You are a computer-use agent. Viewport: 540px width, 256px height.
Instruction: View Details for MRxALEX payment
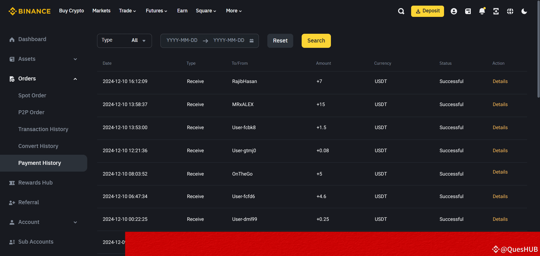tap(500, 104)
